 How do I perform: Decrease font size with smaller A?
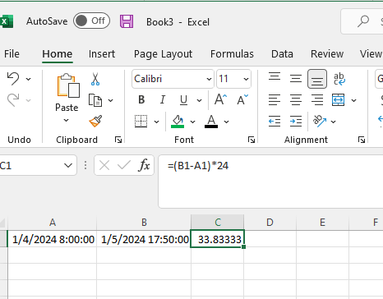point(242,99)
